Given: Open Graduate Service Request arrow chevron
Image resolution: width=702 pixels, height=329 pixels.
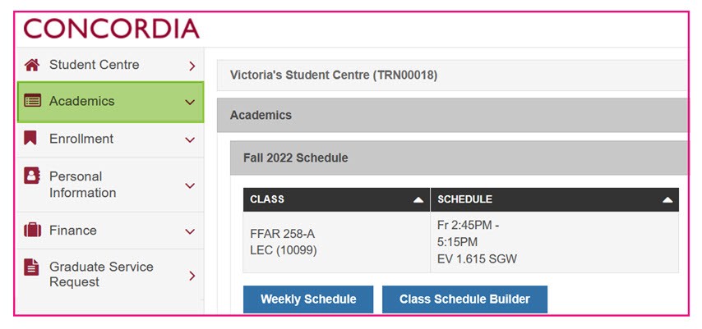Looking at the screenshot, I should click(x=192, y=276).
